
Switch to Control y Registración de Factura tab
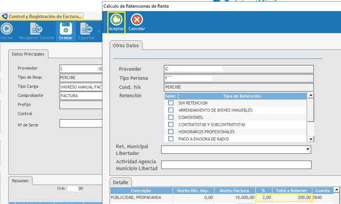tap(42, 17)
